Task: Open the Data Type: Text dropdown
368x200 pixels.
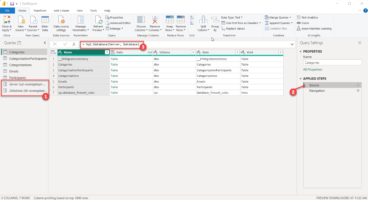Action: click(232, 18)
